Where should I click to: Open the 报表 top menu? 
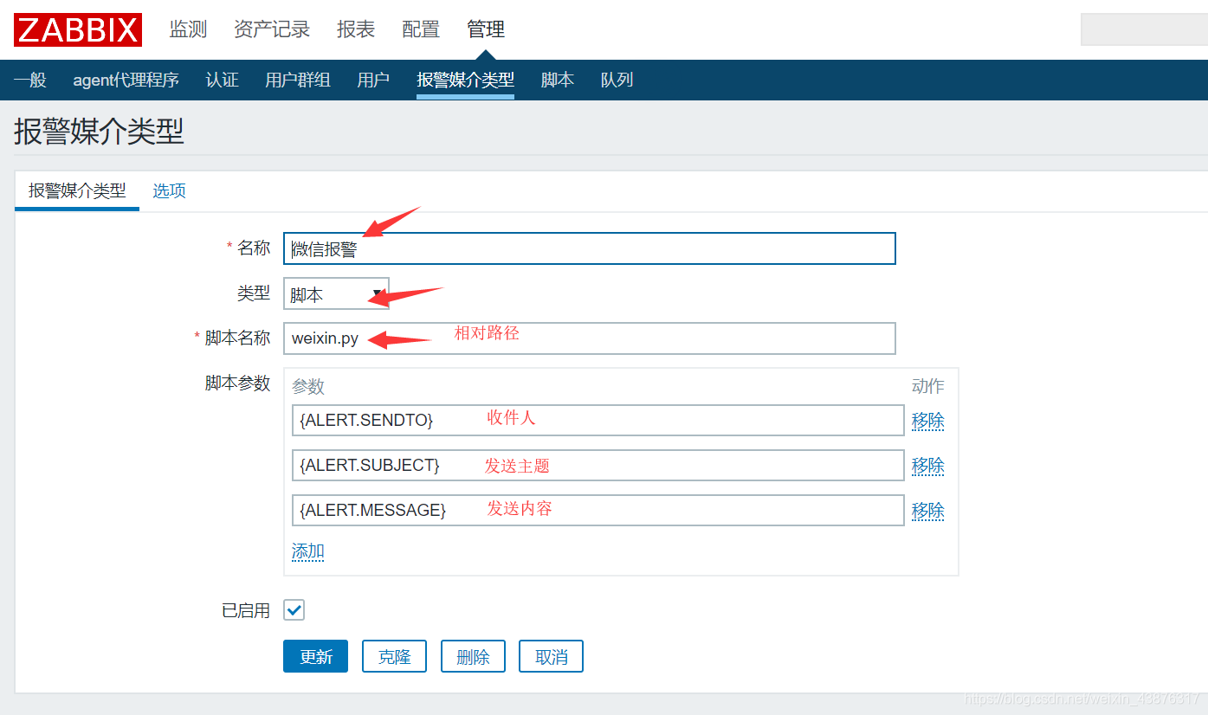pos(356,29)
